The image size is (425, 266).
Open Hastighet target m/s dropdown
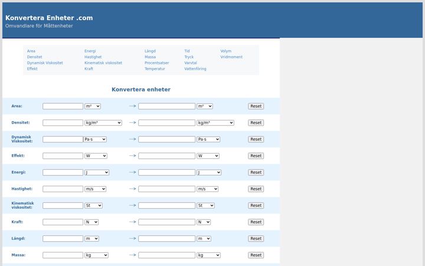coord(207,189)
